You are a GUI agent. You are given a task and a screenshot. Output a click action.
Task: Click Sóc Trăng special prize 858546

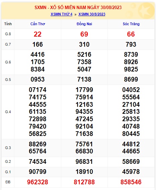[x=131, y=182]
